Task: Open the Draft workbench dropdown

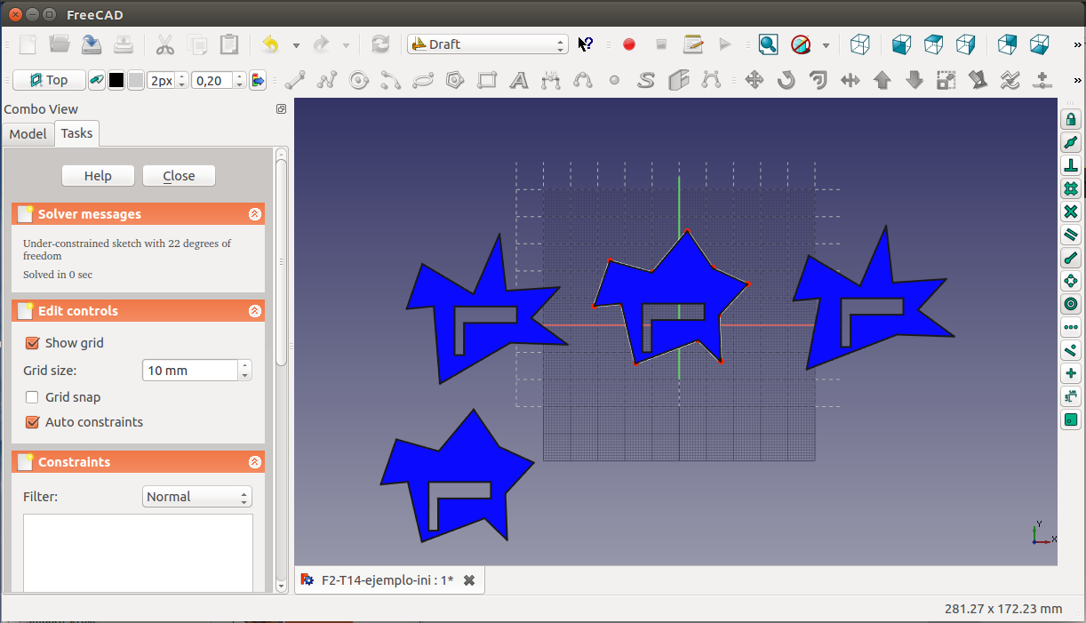Action: [487, 44]
